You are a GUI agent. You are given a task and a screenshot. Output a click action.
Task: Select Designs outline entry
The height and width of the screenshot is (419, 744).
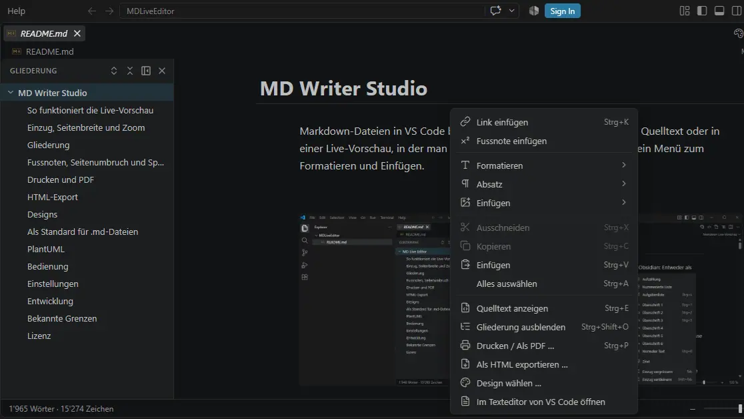[x=42, y=214]
